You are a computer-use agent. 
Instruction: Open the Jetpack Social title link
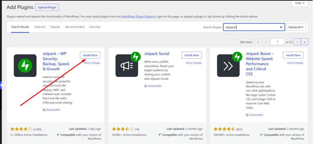(x=157, y=54)
